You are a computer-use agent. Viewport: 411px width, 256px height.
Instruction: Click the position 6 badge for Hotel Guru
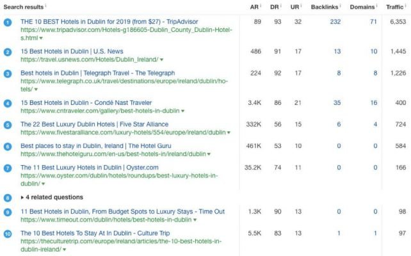[8, 147]
